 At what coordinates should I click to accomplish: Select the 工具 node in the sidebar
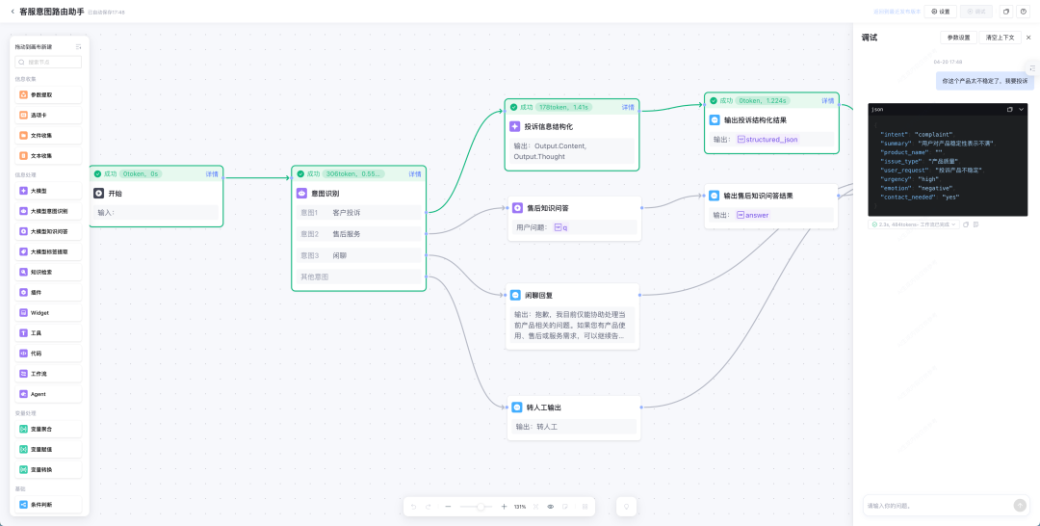pos(48,333)
